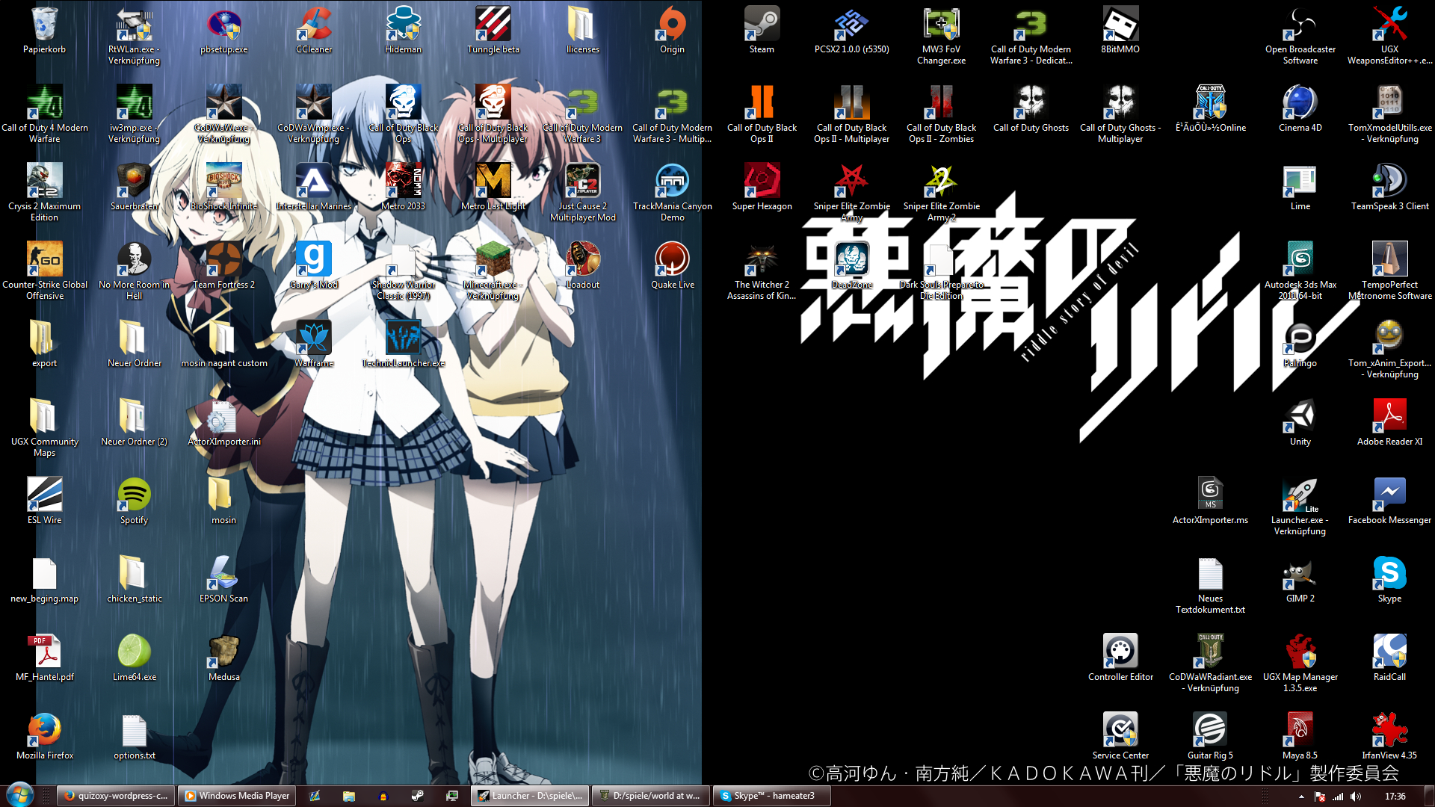Switch to quizoxy-wordpress Firefox taskbar window
The height and width of the screenshot is (807, 1435).
click(117, 796)
